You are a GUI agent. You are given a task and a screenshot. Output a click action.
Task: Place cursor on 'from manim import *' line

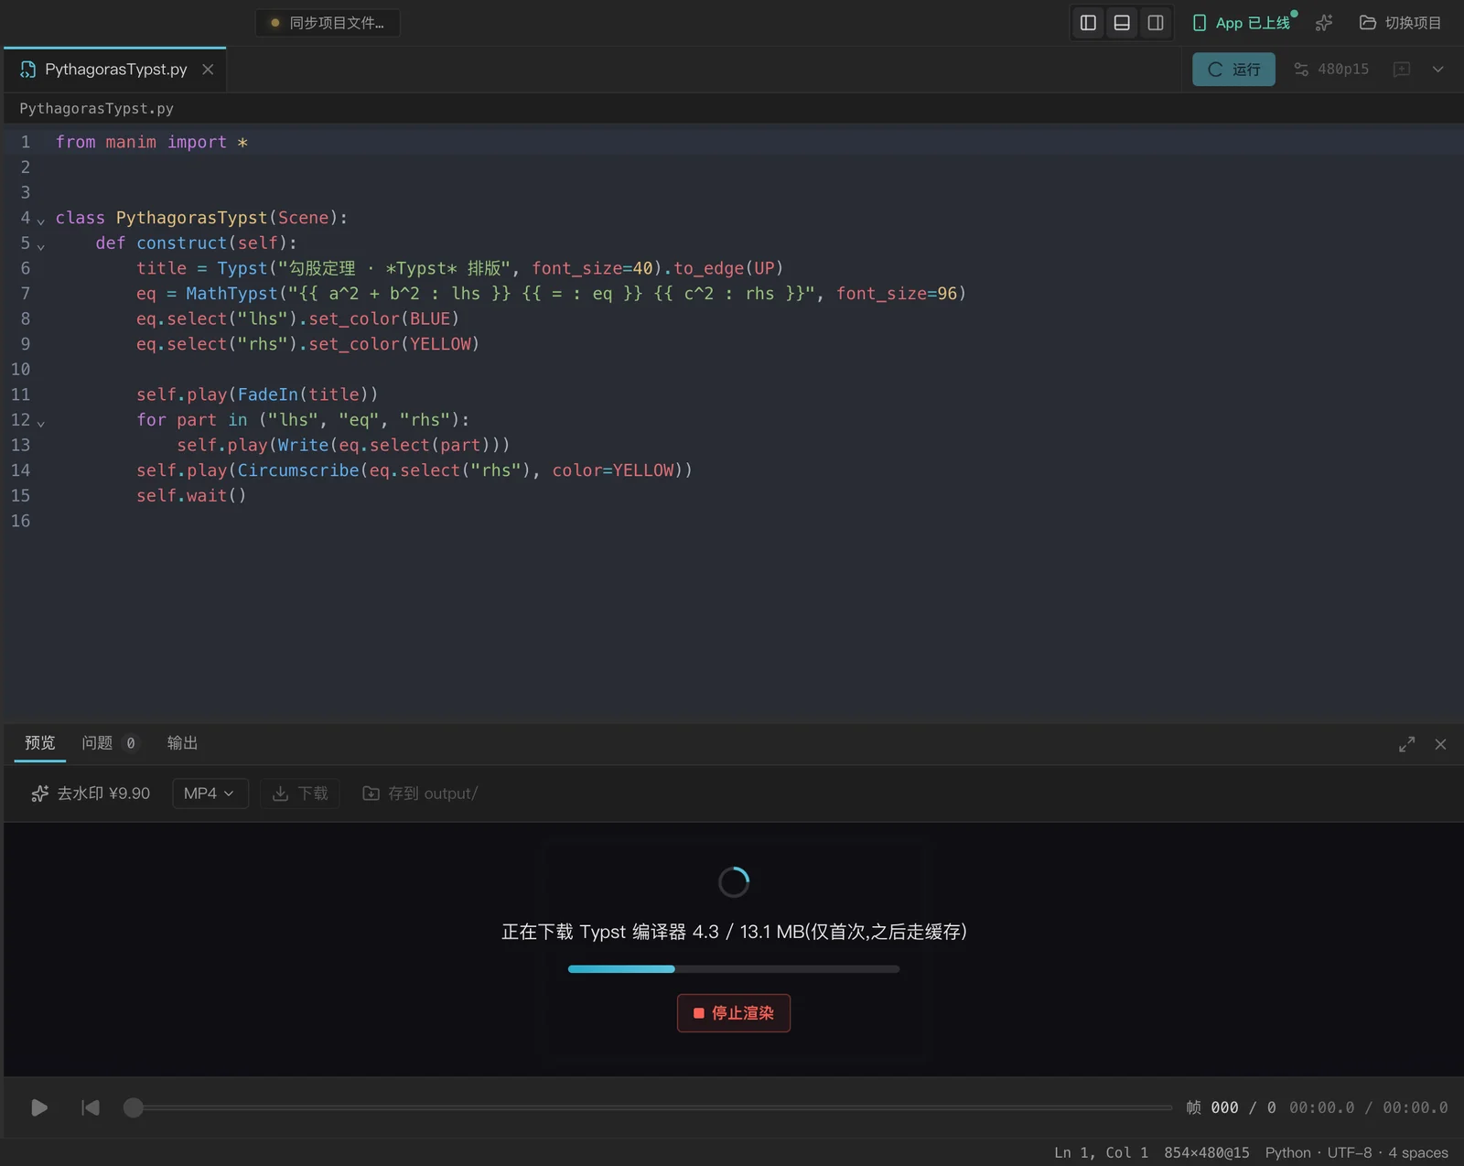coord(152,142)
